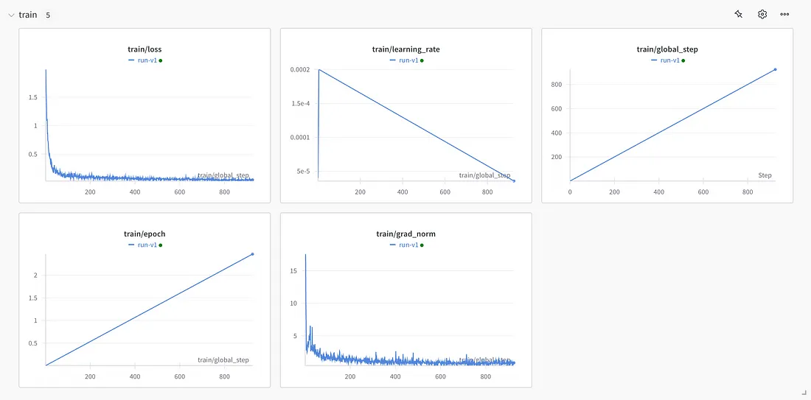Click final data point on train/global_step line

click(x=776, y=69)
